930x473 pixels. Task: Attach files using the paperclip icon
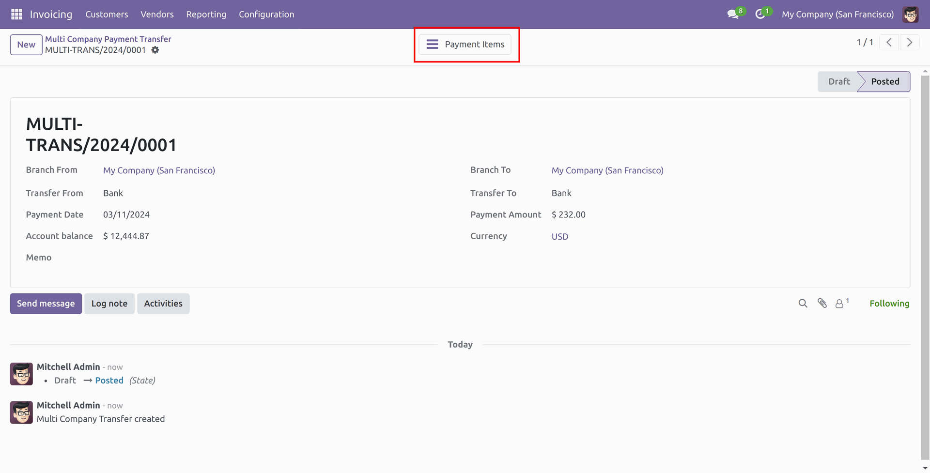(822, 304)
